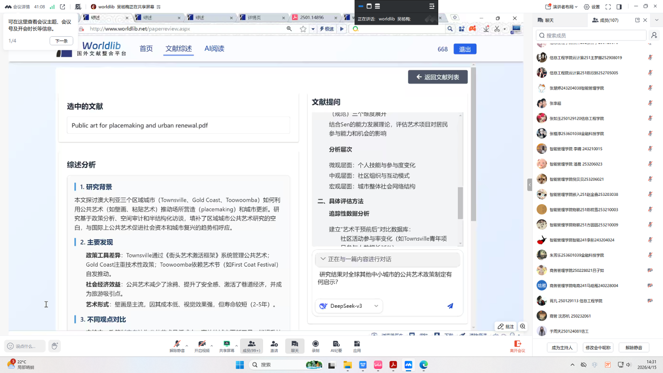Image resolution: width=663 pixels, height=373 pixels.
Task: Click the 返回文献列表 button
Action: click(x=437, y=77)
